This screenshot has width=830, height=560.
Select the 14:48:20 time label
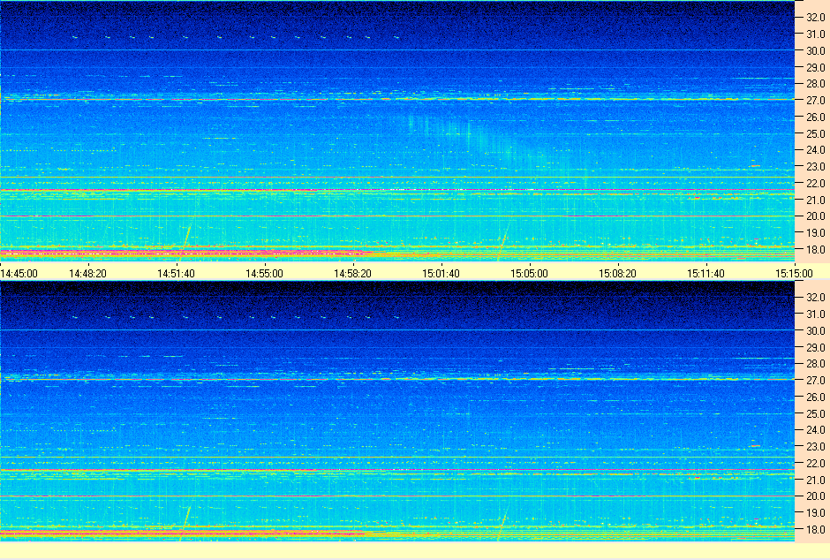point(88,274)
